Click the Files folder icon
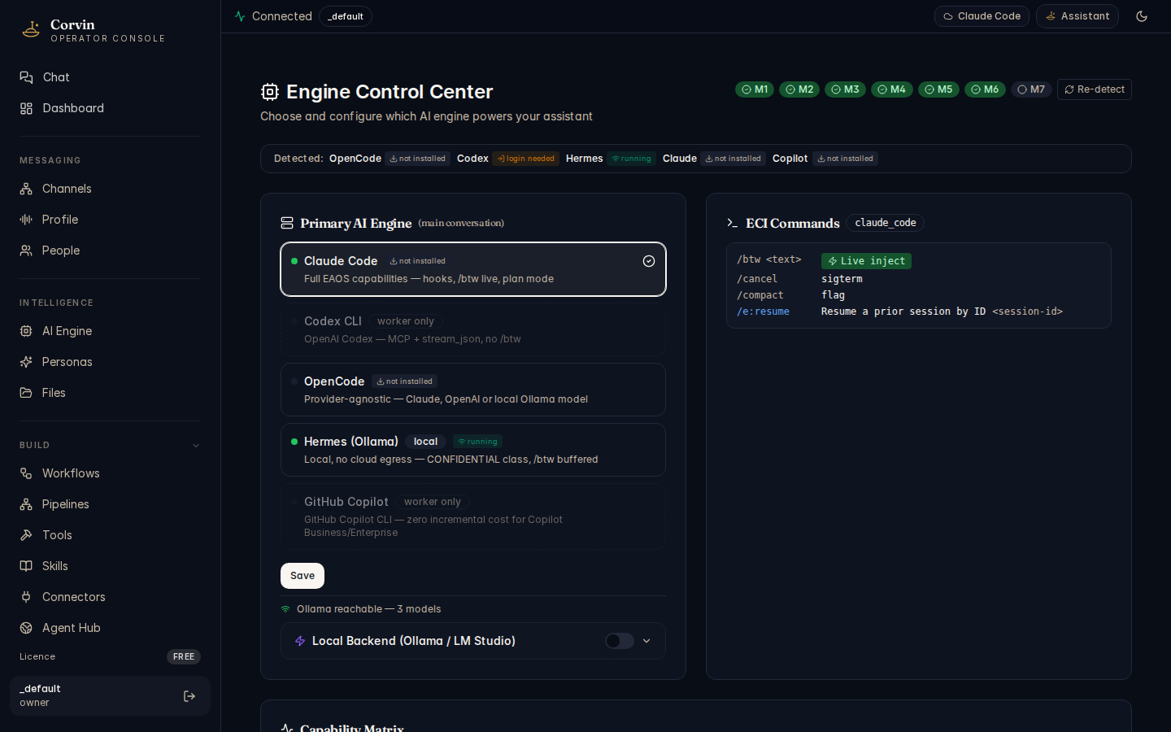Image resolution: width=1171 pixels, height=732 pixels. click(26, 393)
